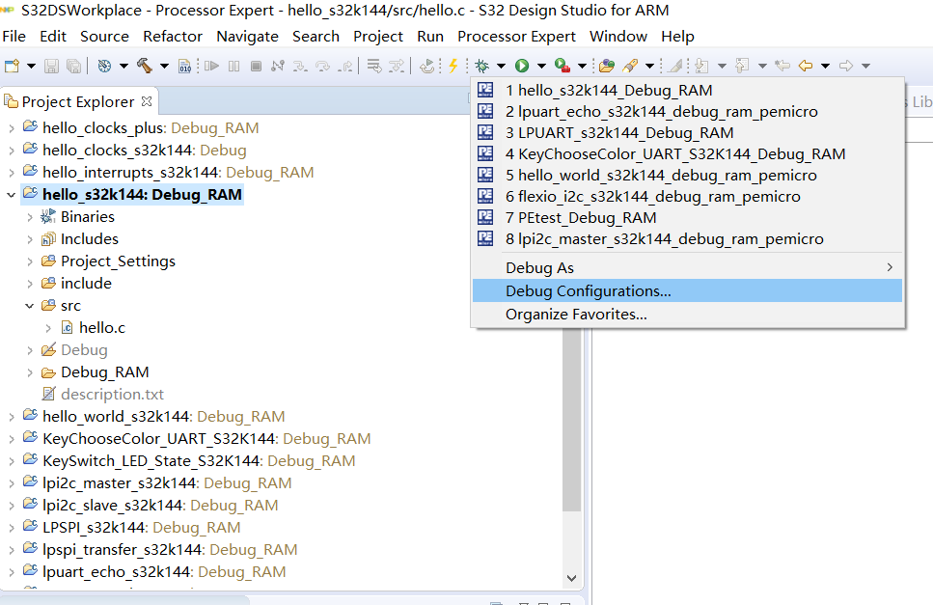Click the yellow Back arrow icon
This screenshot has width=933, height=605.
coord(804,66)
